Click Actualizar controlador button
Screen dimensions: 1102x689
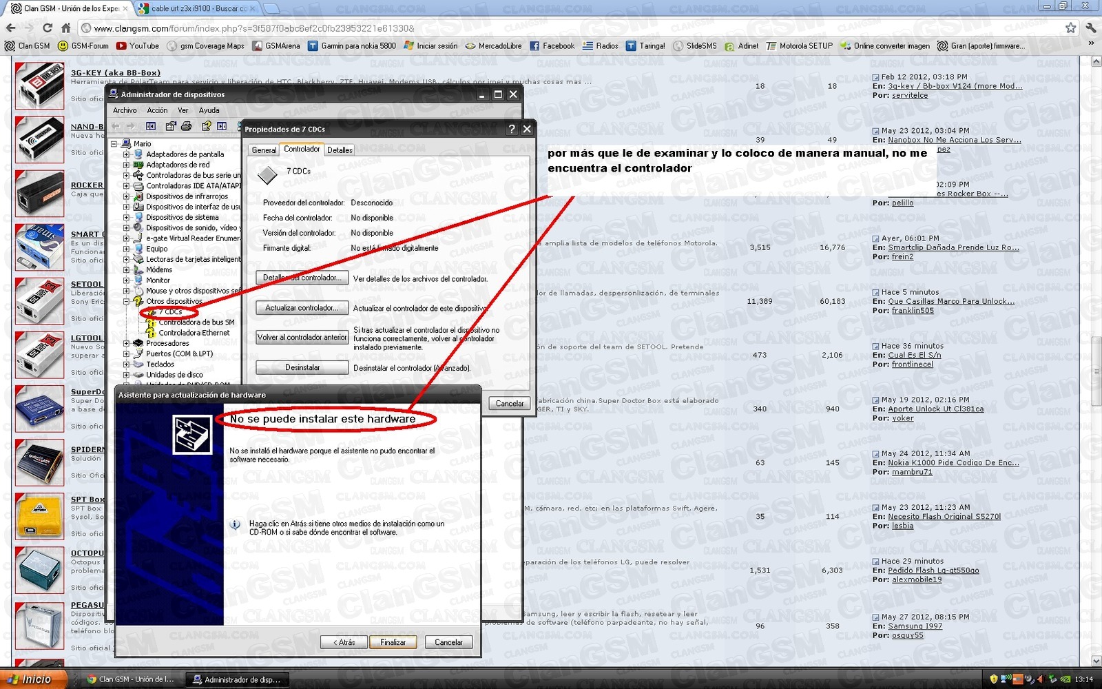tap(302, 308)
